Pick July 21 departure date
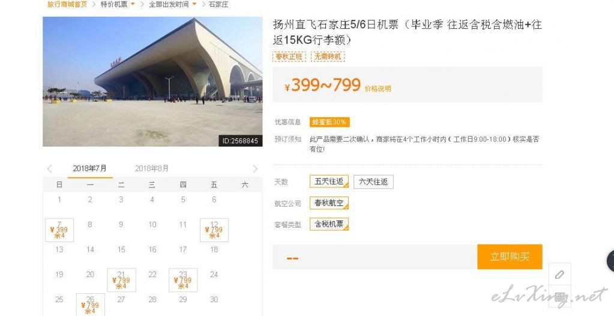Viewport: 614px width, 316px height. [x=121, y=280]
